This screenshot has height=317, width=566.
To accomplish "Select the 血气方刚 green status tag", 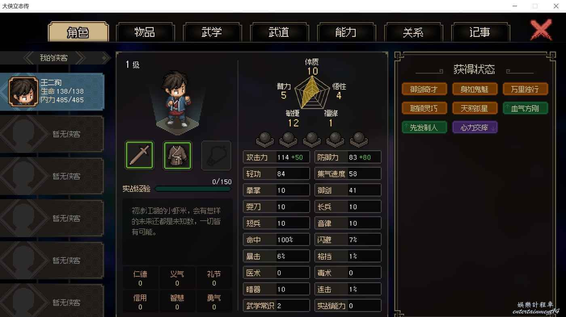I will (x=525, y=108).
